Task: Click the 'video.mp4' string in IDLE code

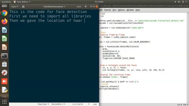Action: (x=137, y=28)
